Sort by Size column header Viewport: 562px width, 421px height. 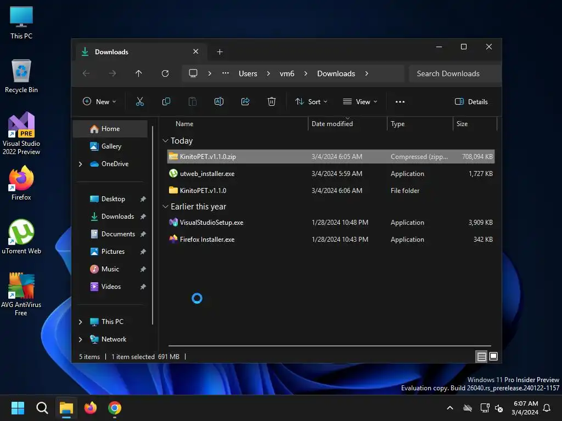462,124
